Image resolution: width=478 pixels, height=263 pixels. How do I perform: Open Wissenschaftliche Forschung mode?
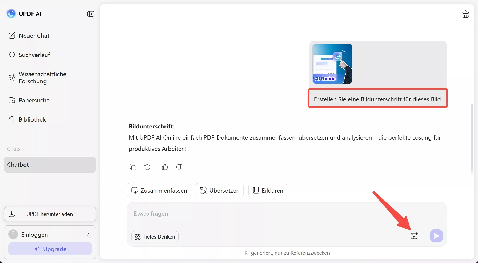[42, 77]
